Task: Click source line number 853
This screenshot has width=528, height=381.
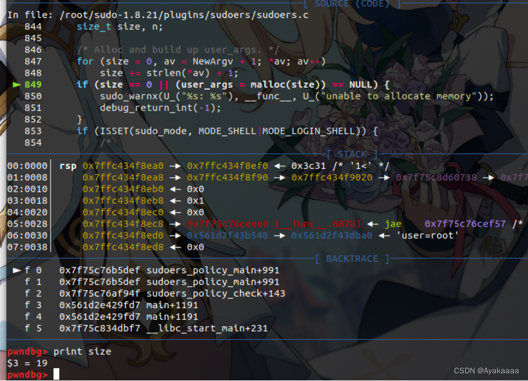Action: click(33, 130)
